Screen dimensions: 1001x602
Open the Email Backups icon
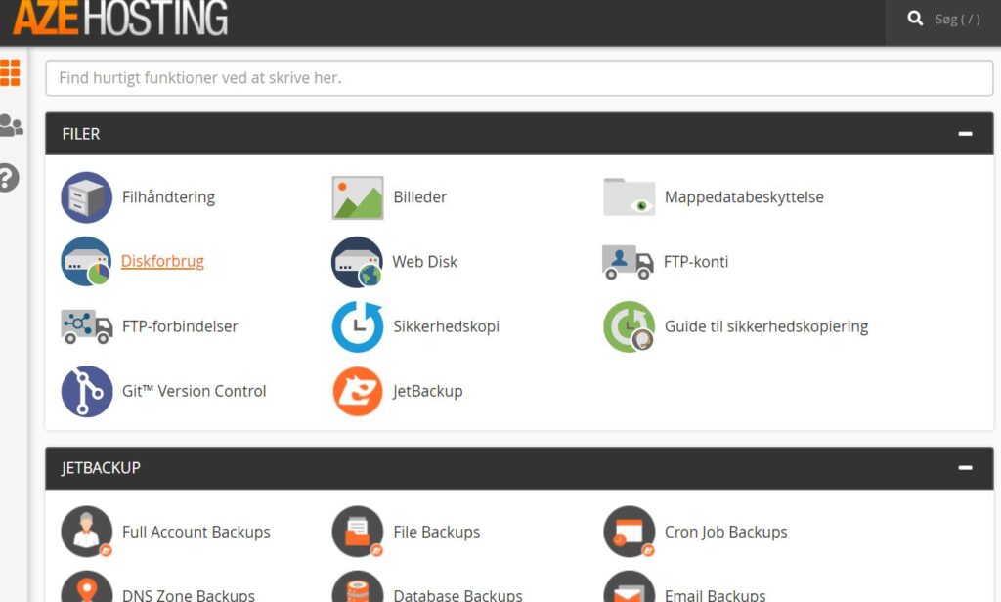coord(629,587)
